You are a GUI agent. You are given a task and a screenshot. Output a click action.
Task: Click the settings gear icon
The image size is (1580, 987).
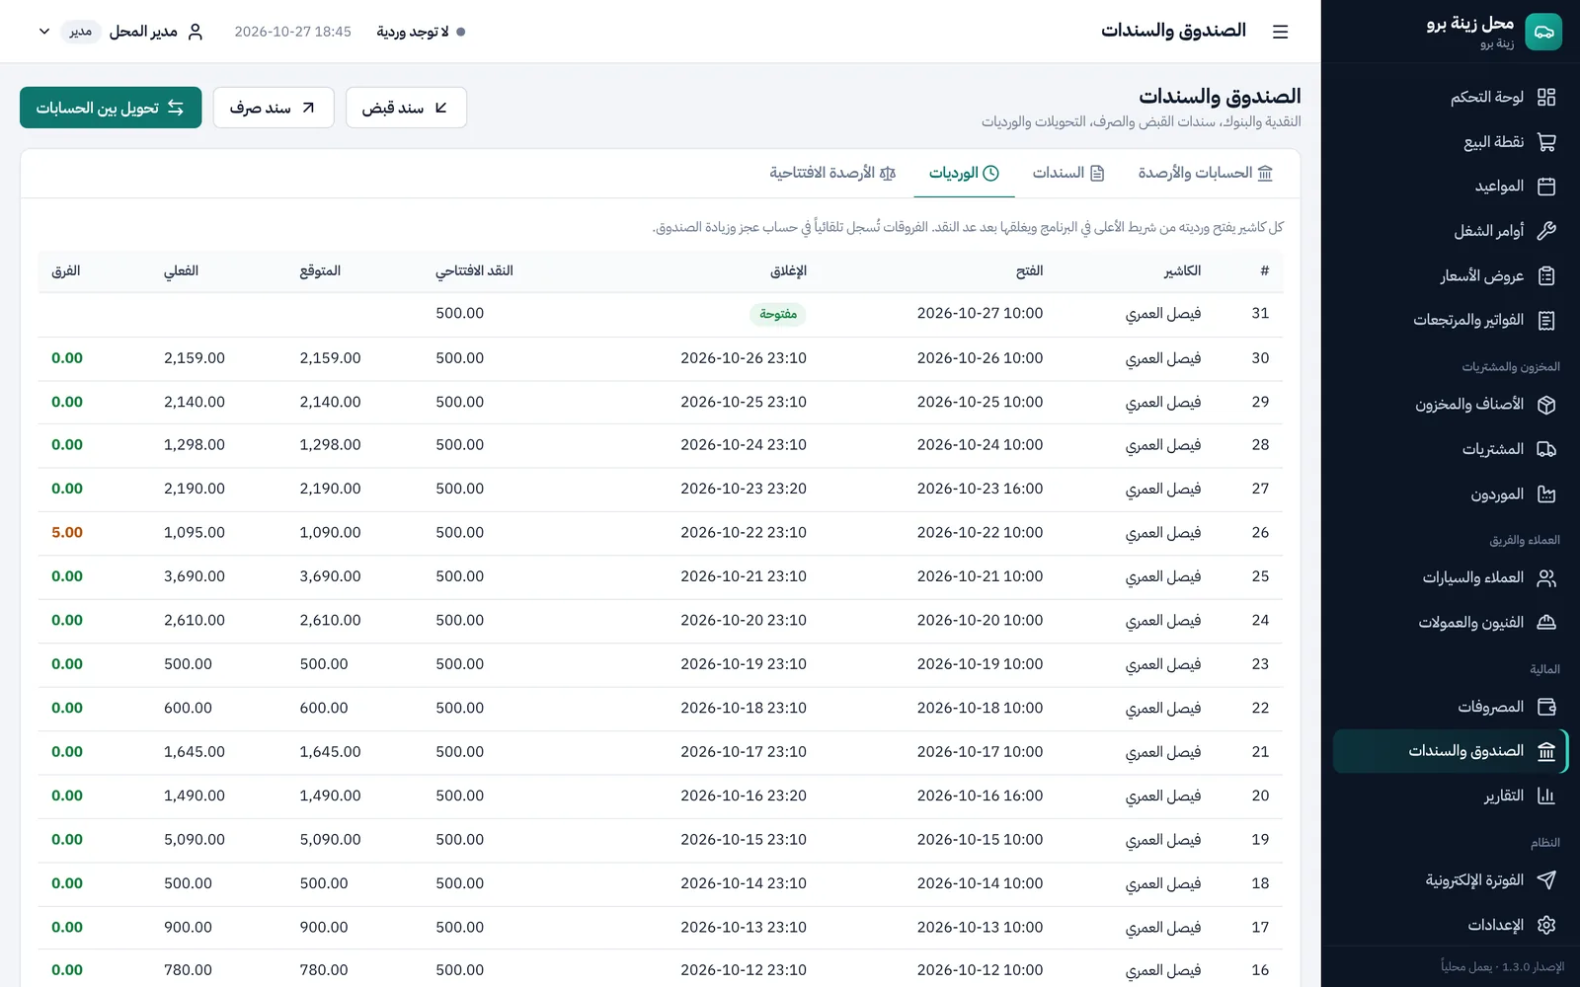1546,925
